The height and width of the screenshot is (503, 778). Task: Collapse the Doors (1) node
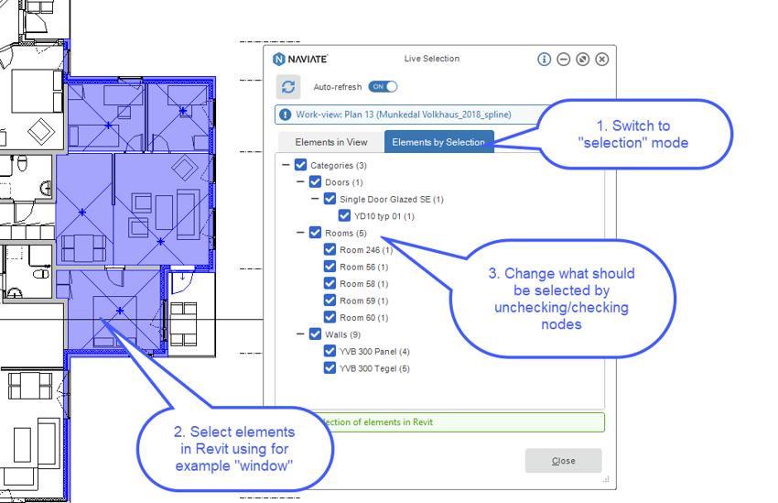[300, 181]
